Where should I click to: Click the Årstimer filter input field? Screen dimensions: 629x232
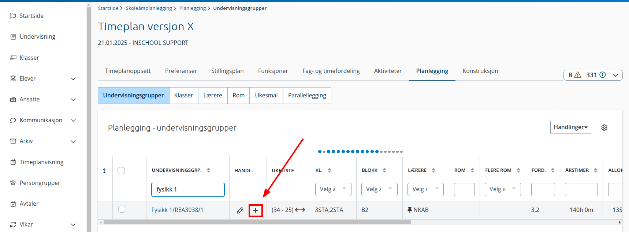click(581, 189)
